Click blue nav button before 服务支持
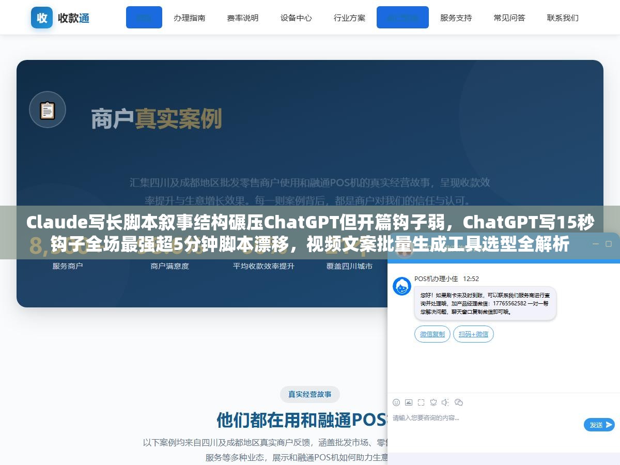The width and height of the screenshot is (620, 465). [x=402, y=18]
